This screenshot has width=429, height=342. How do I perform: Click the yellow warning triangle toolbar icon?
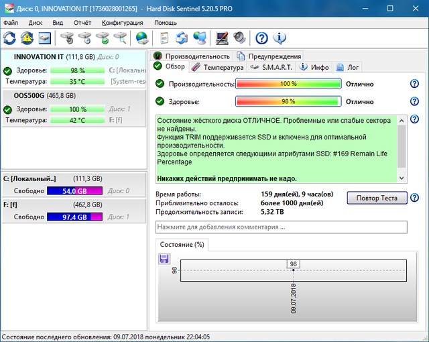point(27,38)
